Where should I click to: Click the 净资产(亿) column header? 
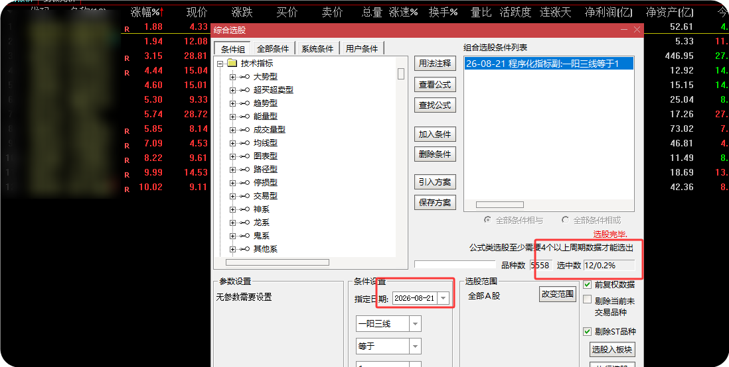click(x=669, y=13)
